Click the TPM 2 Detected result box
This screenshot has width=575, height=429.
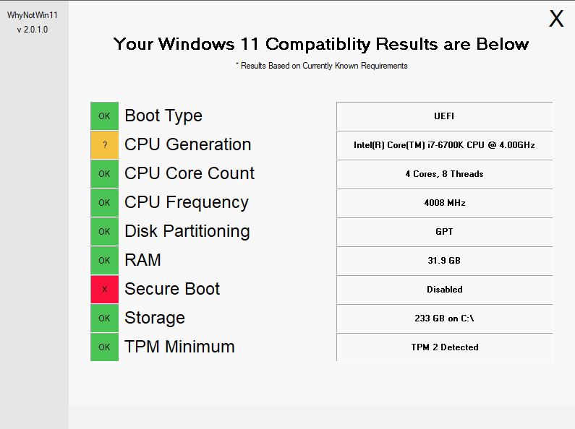click(x=444, y=347)
